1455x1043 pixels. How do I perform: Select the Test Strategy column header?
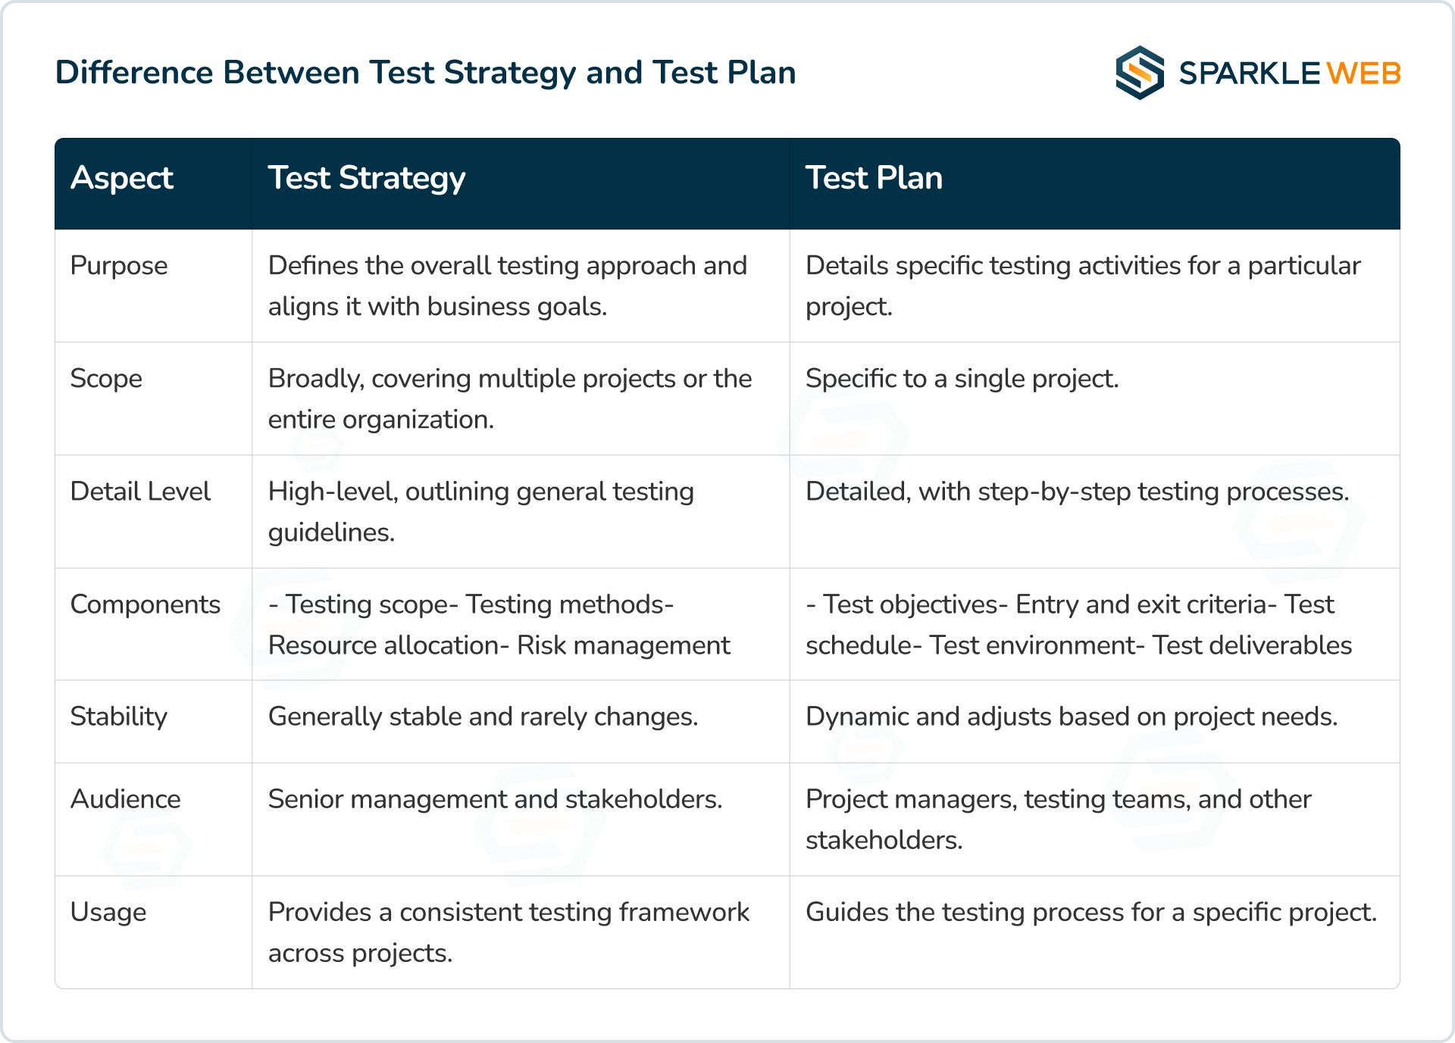click(366, 178)
